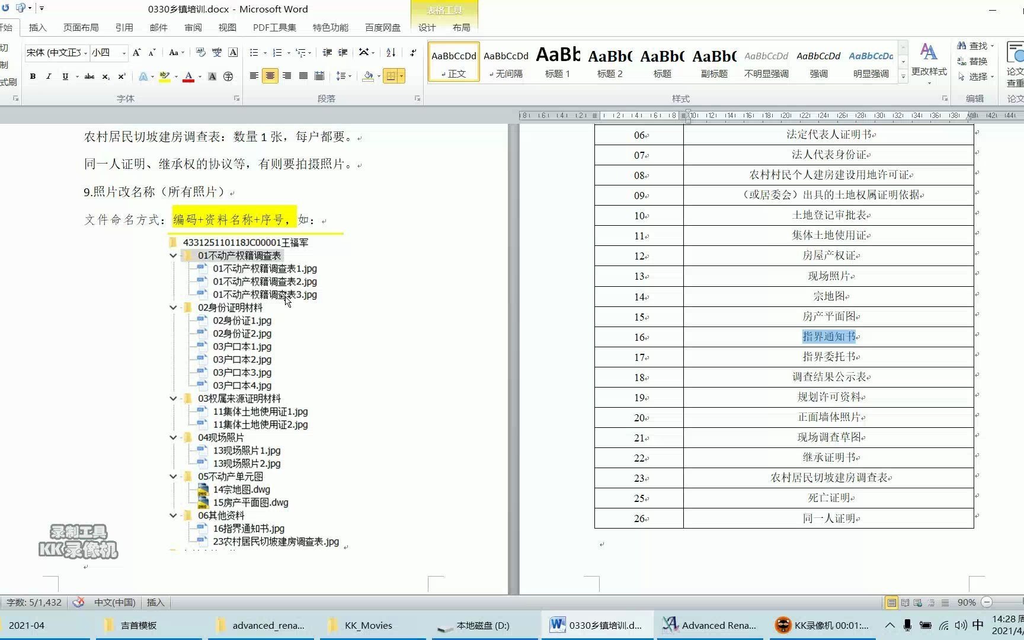
Task: Collapse the 02身份证明材料 folder
Action: pyautogui.click(x=173, y=308)
